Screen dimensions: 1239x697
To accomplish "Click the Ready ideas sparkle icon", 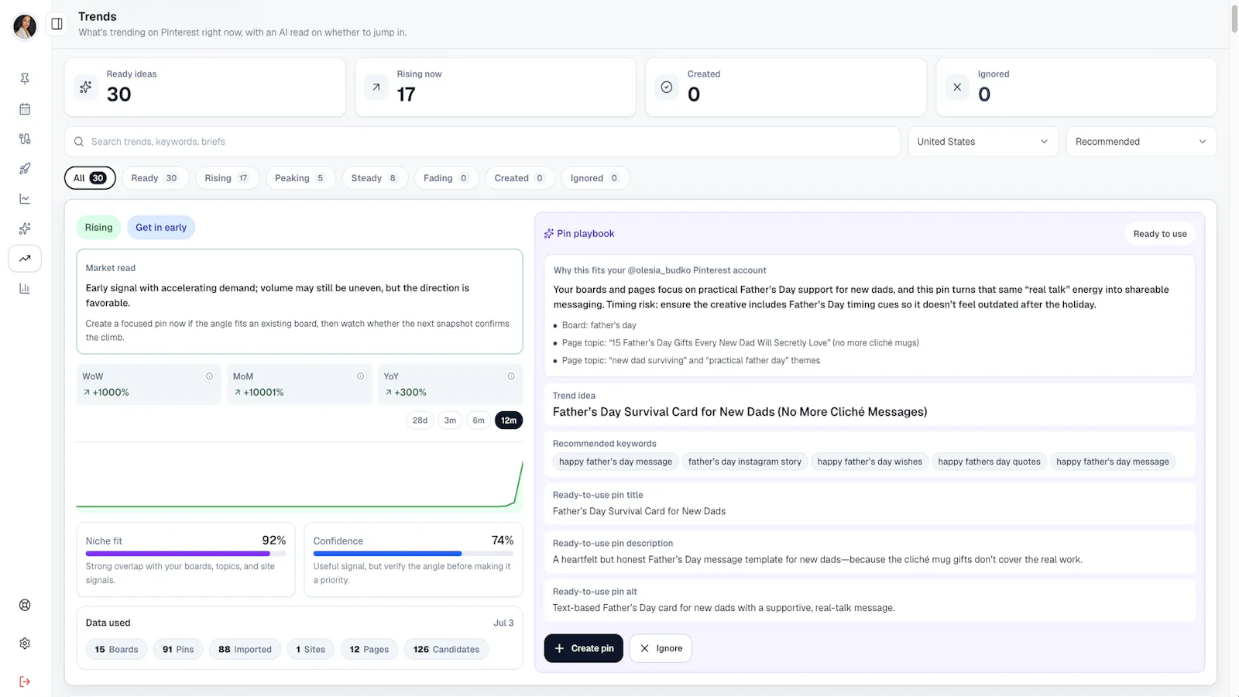I will (x=86, y=87).
